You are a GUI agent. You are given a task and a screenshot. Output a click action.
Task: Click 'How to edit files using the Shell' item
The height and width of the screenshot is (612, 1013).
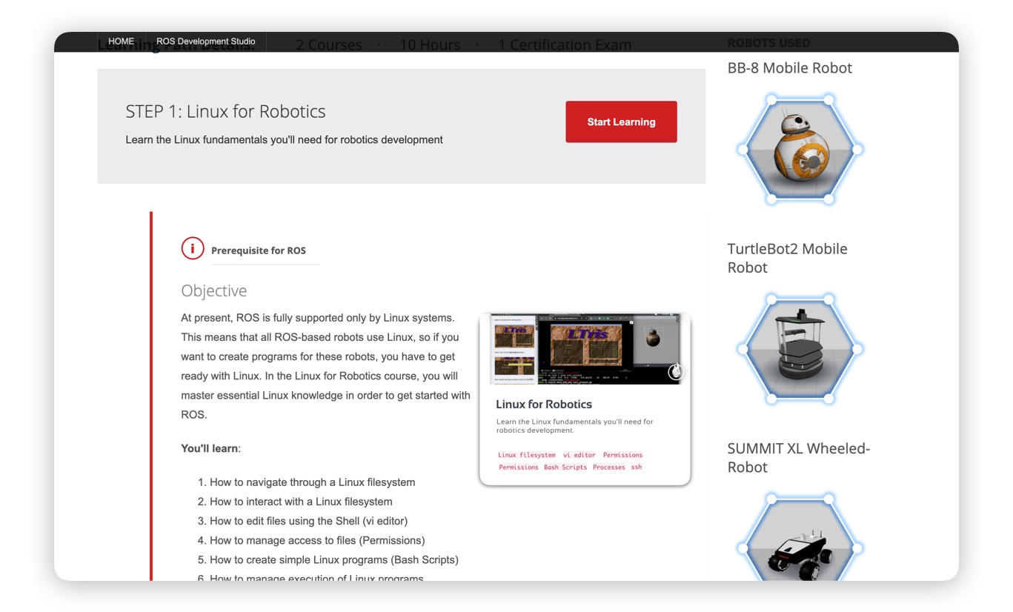pos(308,521)
